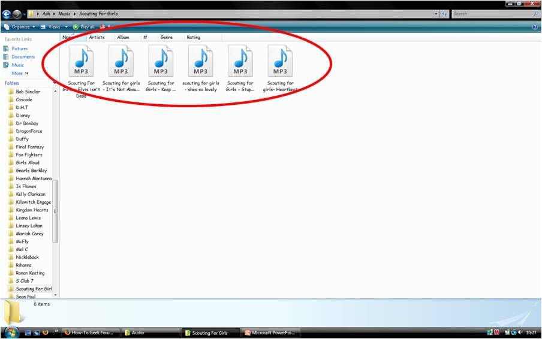Switch to How-To Geek Foru... taskbar button
Viewport: 542px width, 339px height.
[91, 333]
